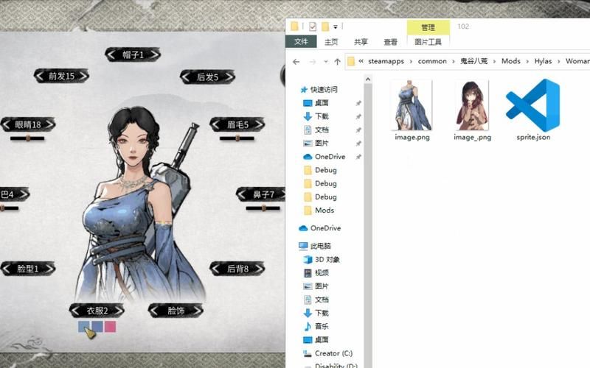This screenshot has width=590, height=368.
Task: Click the left arrow beside 后背8
Action: [216, 269]
